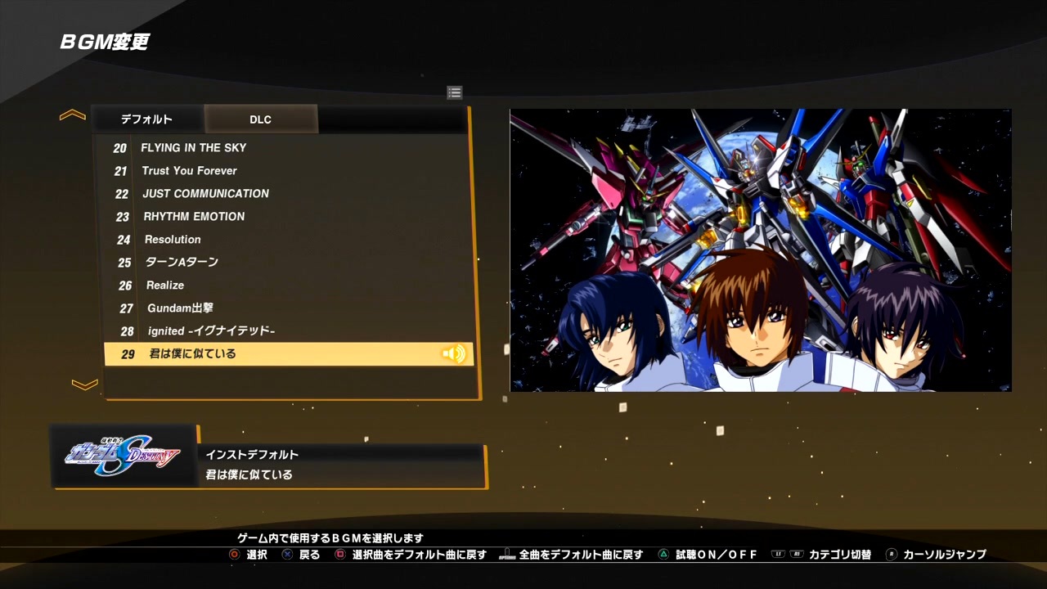Screen dimensions: 1047x589
Task: Select track 25 ターンAターン
Action: click(x=285, y=263)
